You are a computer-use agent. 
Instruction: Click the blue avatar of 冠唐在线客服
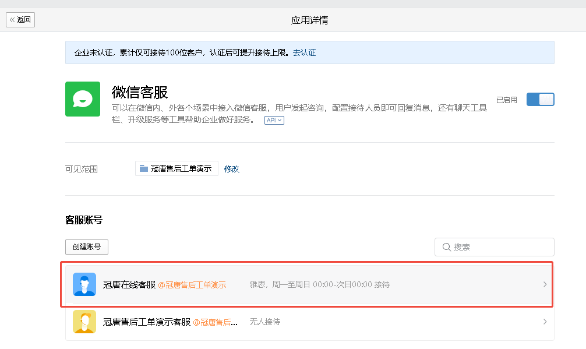(84, 284)
